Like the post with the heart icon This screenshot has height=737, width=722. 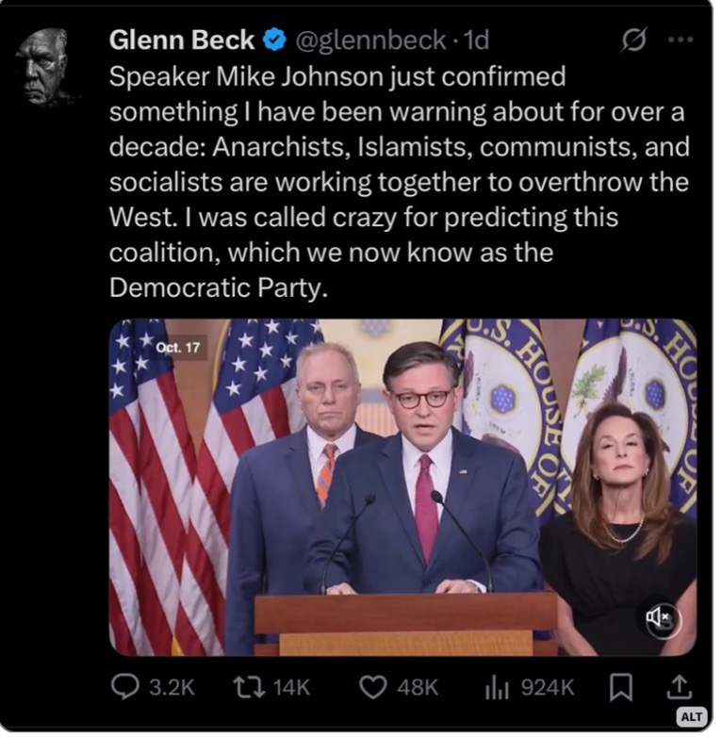click(x=374, y=688)
